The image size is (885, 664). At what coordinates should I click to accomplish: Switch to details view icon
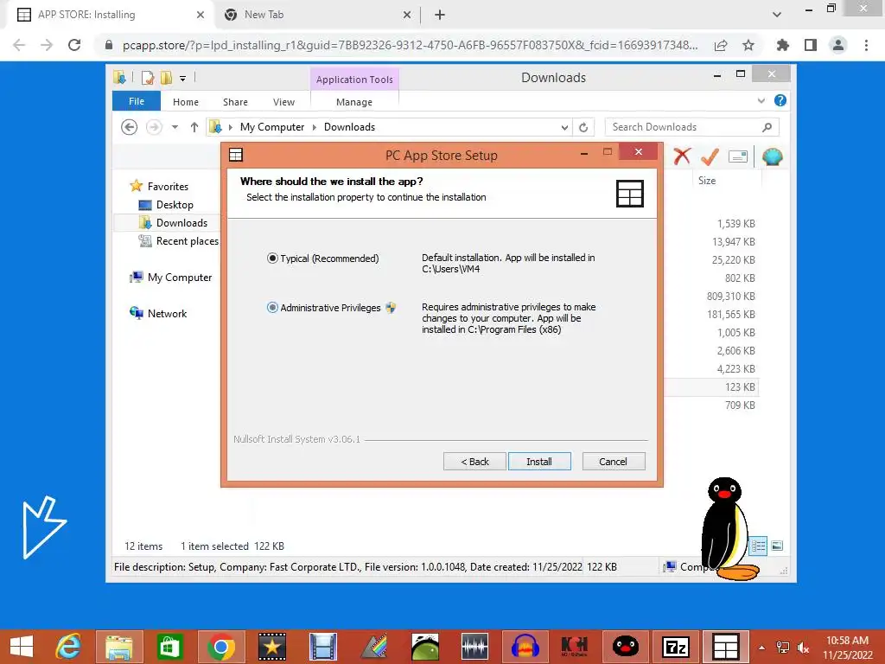pos(758,546)
